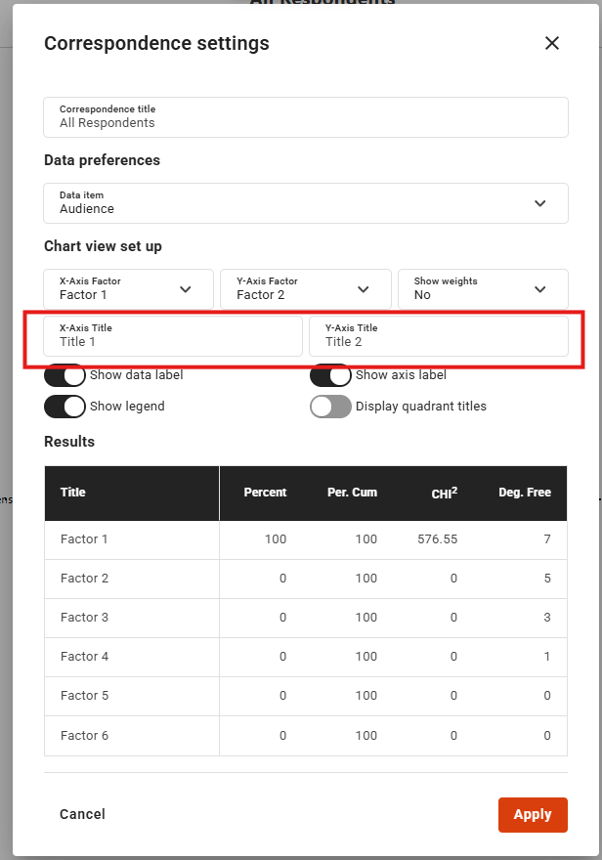Image resolution: width=602 pixels, height=860 pixels.
Task: Expand the X-Axis Factor dropdown
Action: click(x=128, y=289)
